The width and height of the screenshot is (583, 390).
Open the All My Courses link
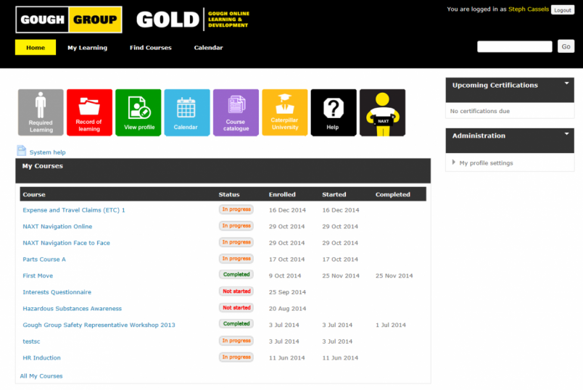pos(41,376)
